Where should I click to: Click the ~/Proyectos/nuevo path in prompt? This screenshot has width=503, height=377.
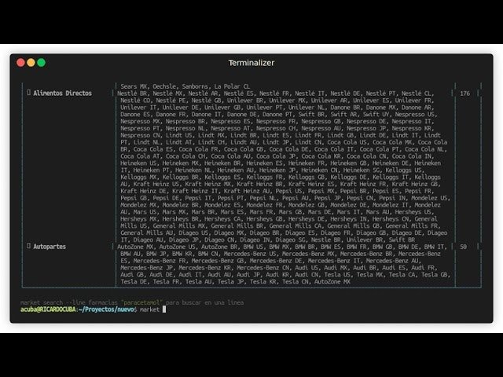107,309
